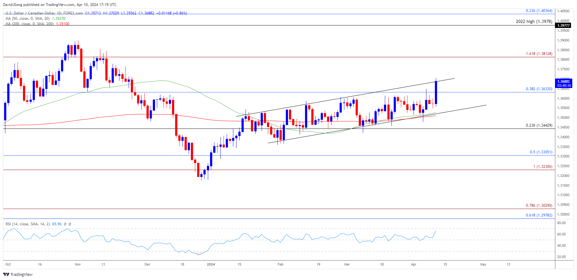Click the 1.35000 price axis label

click(x=563, y=118)
